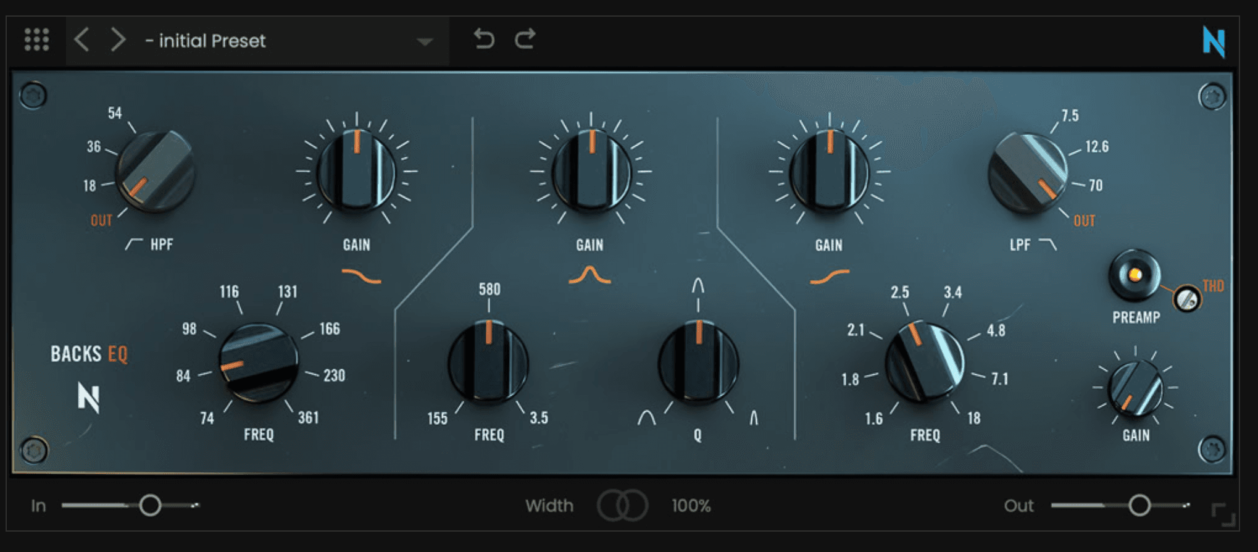Click the undo arrow
This screenshot has width=1258, height=552.
(484, 39)
